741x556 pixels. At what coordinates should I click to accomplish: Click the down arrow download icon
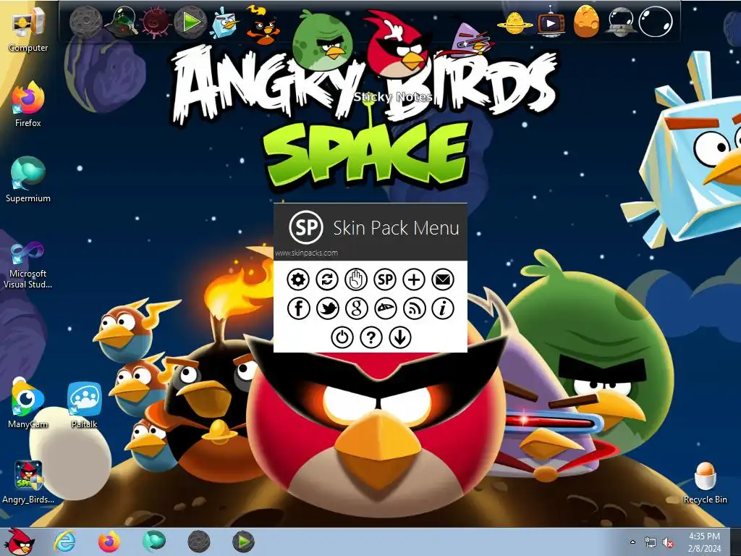pyautogui.click(x=400, y=337)
